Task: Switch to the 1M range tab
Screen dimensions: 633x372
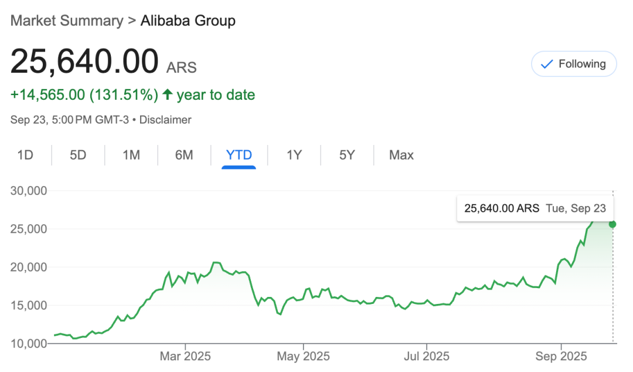Action: tap(131, 155)
